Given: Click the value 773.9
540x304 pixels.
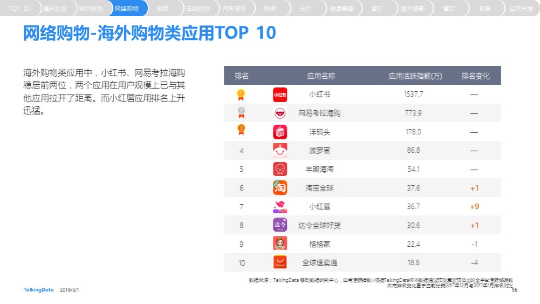Looking at the screenshot, I should pos(413,113).
